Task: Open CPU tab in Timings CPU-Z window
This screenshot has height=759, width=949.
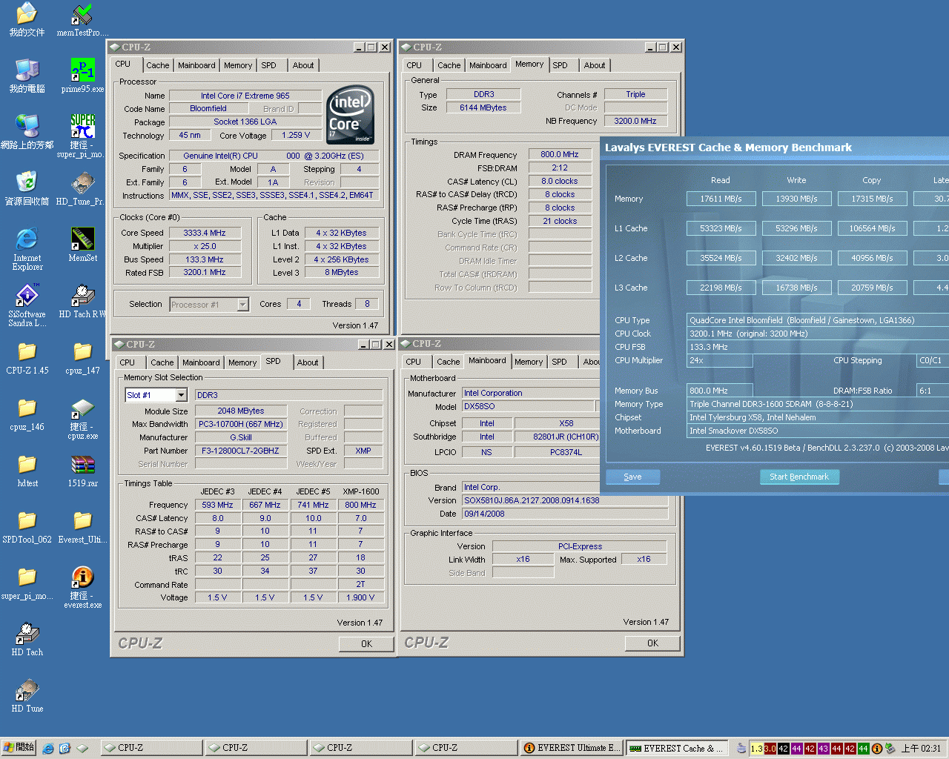Action: coord(414,65)
